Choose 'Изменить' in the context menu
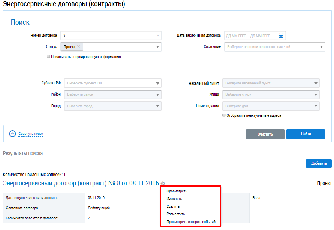Image resolution: width=334 pixels, height=230 pixels. pos(174,199)
